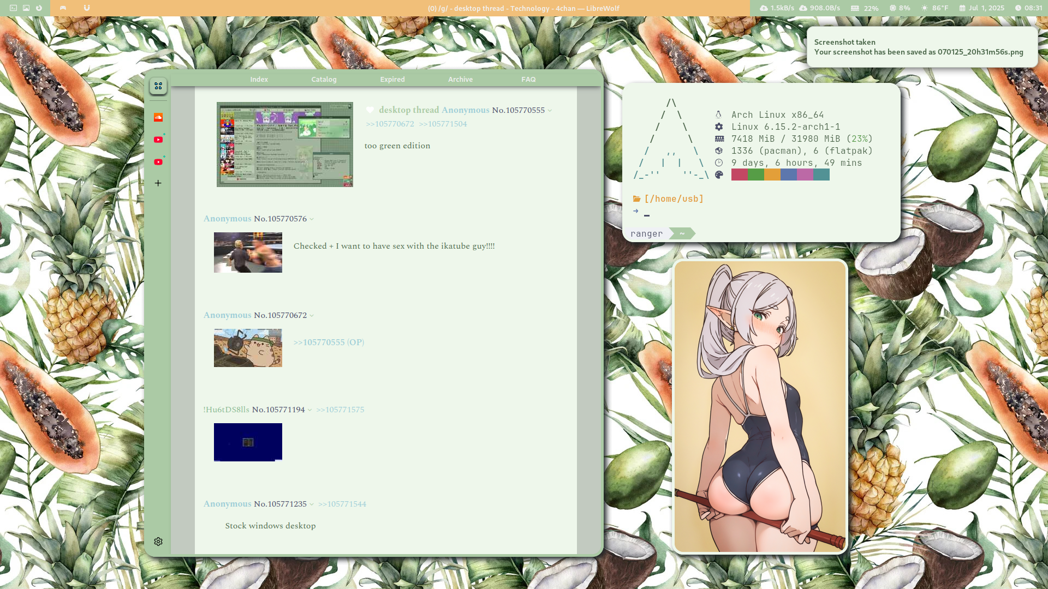Click post number No.105771235
This screenshot has width=1048, height=589.
pyautogui.click(x=280, y=504)
